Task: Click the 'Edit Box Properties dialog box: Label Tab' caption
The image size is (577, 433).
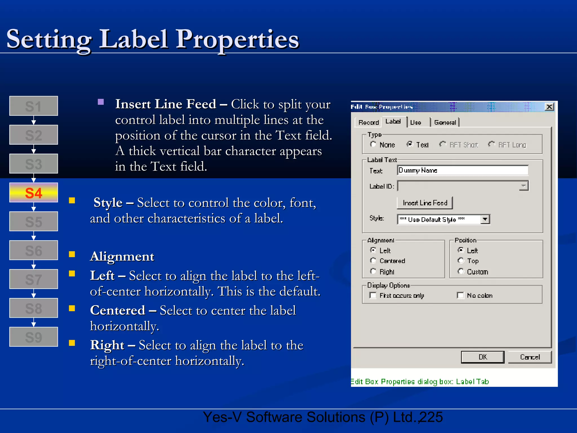Action: 420,381
